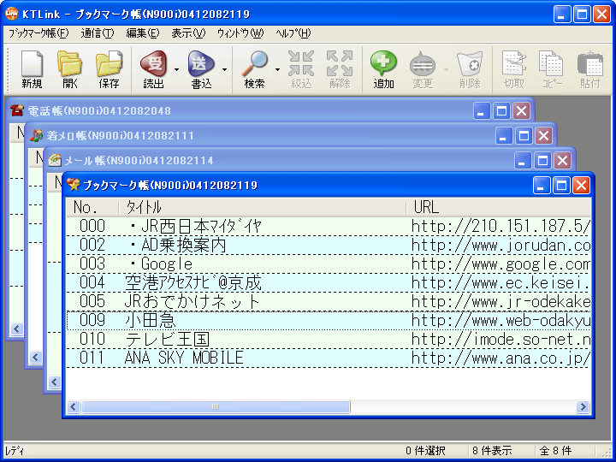Close the 電話帳 child window
Image resolution: width=616 pixels, height=462 pixels.
(x=521, y=110)
